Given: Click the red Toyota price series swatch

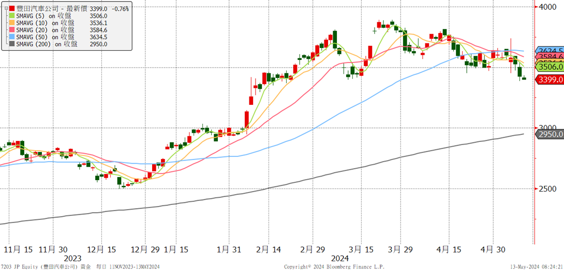Looking at the screenshot, I should coord(12,9).
